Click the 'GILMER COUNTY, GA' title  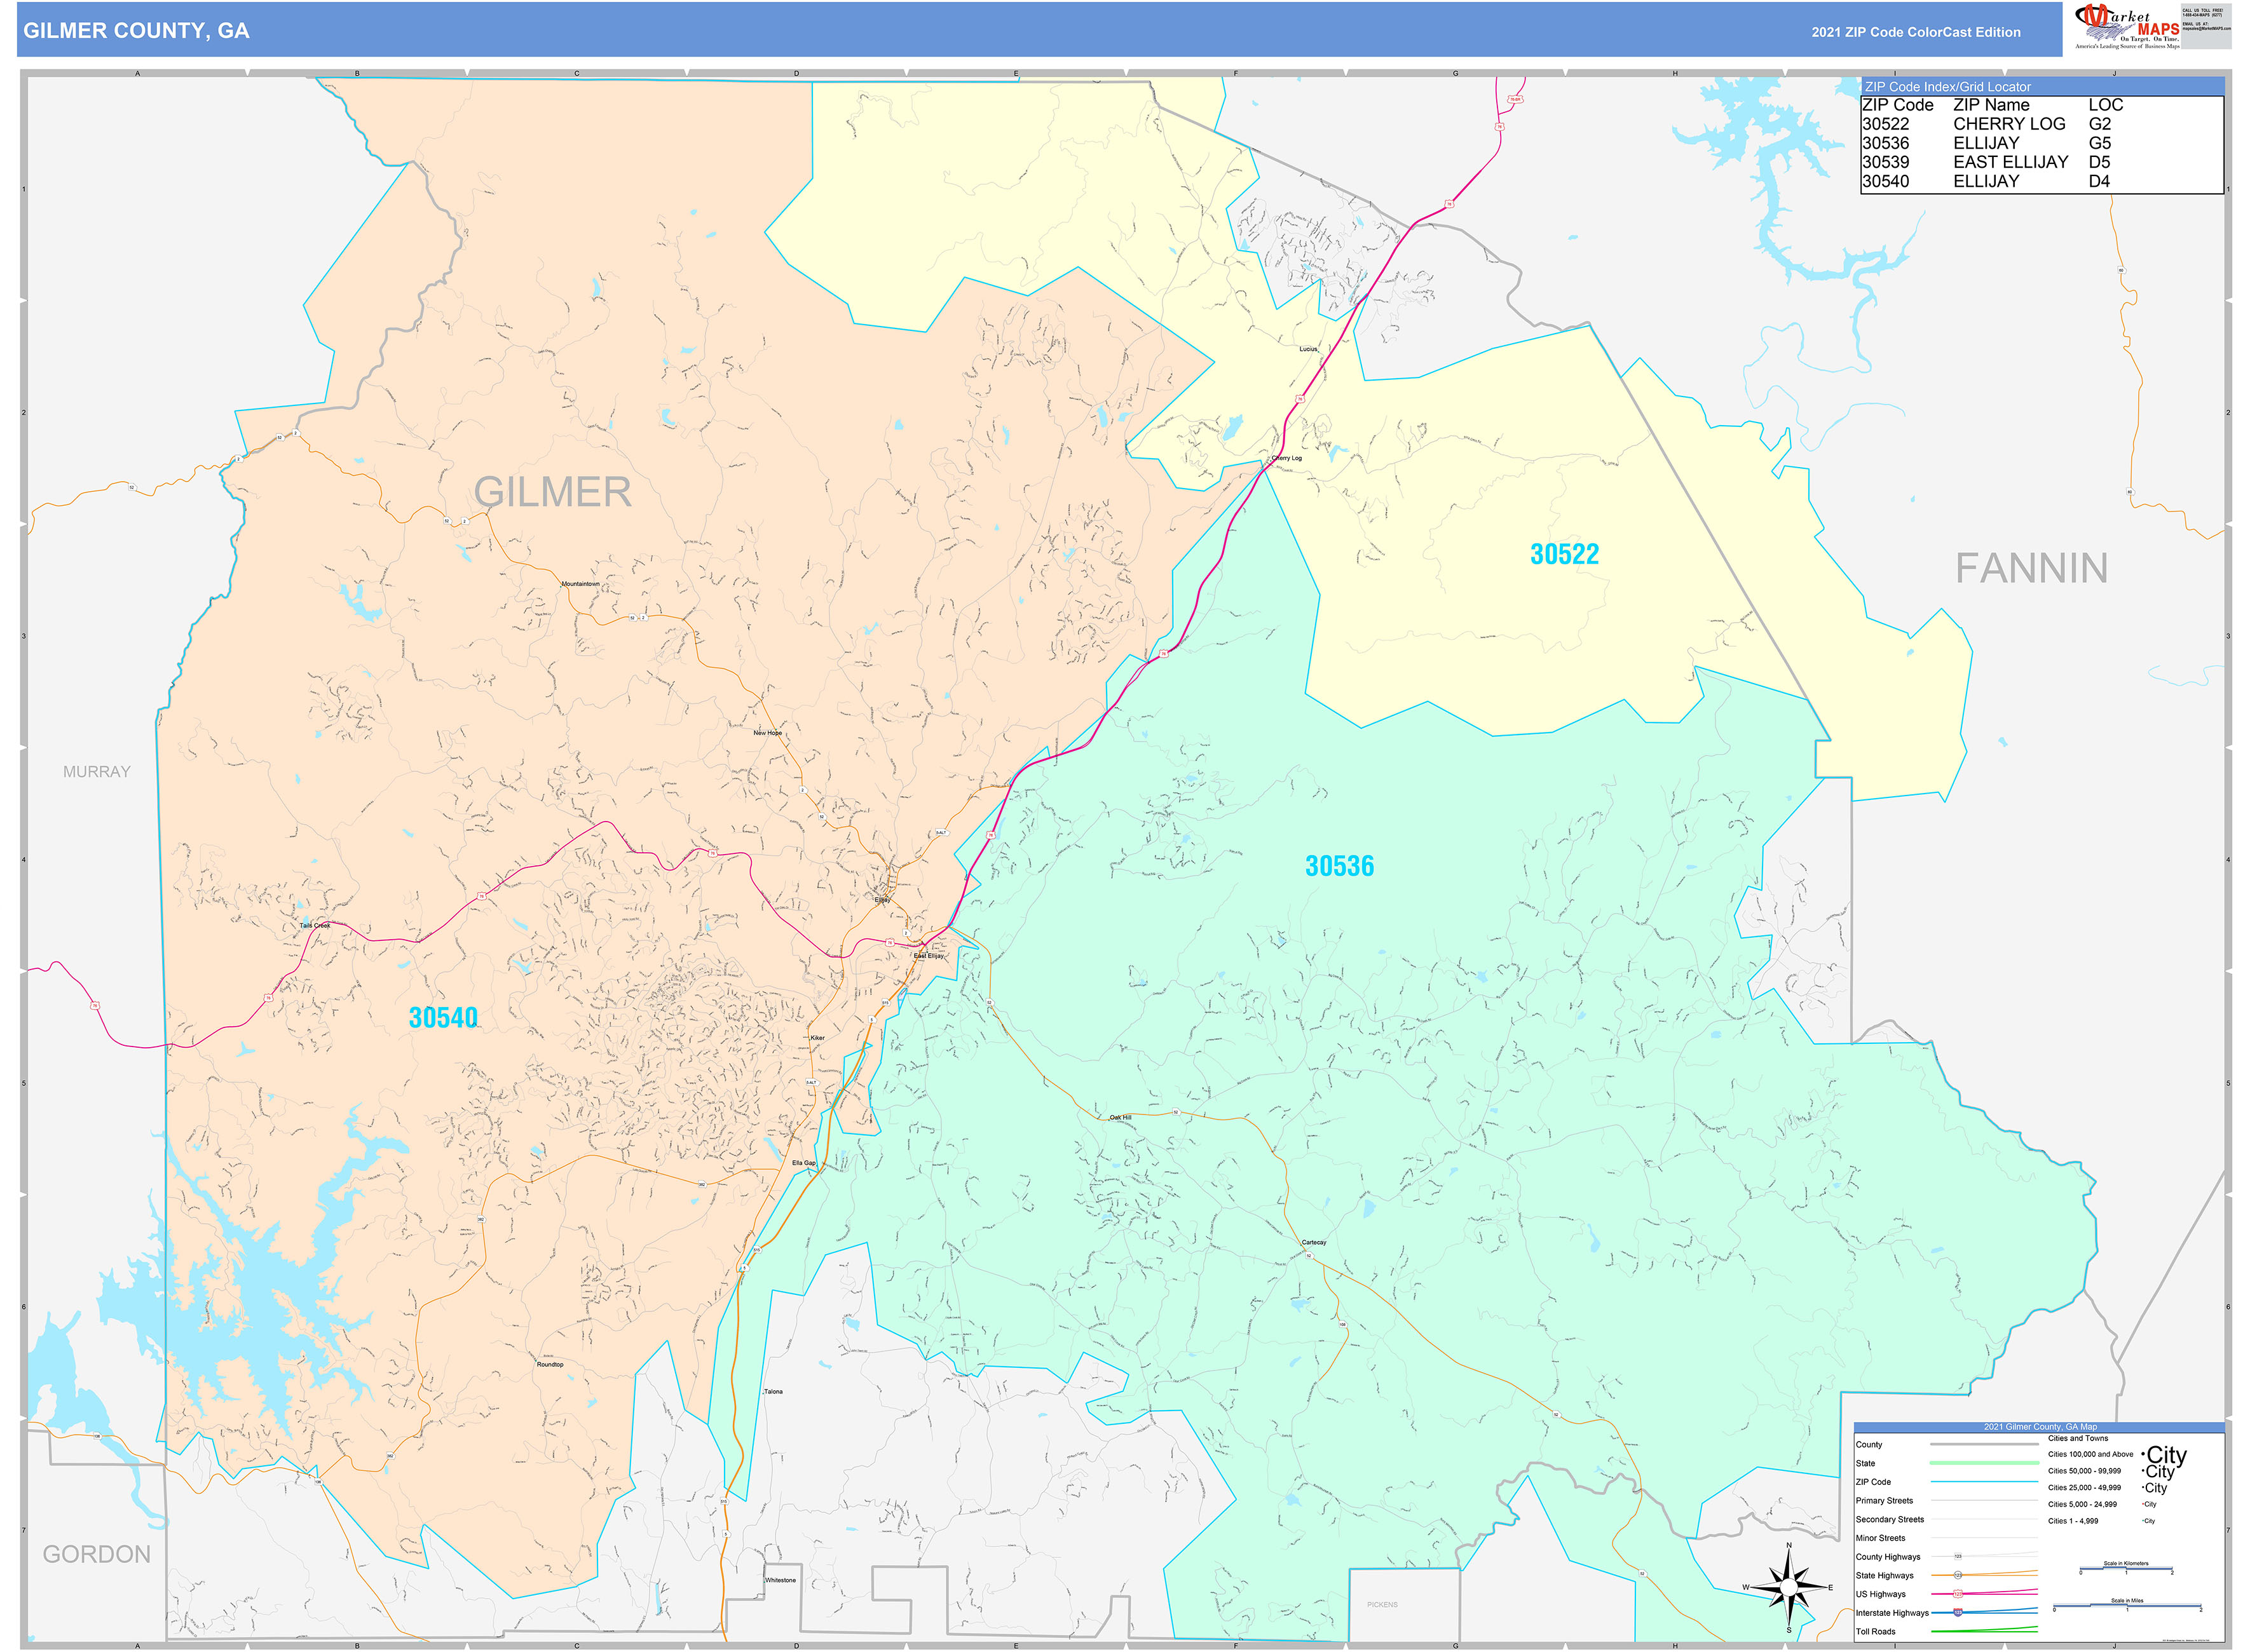pos(136,30)
